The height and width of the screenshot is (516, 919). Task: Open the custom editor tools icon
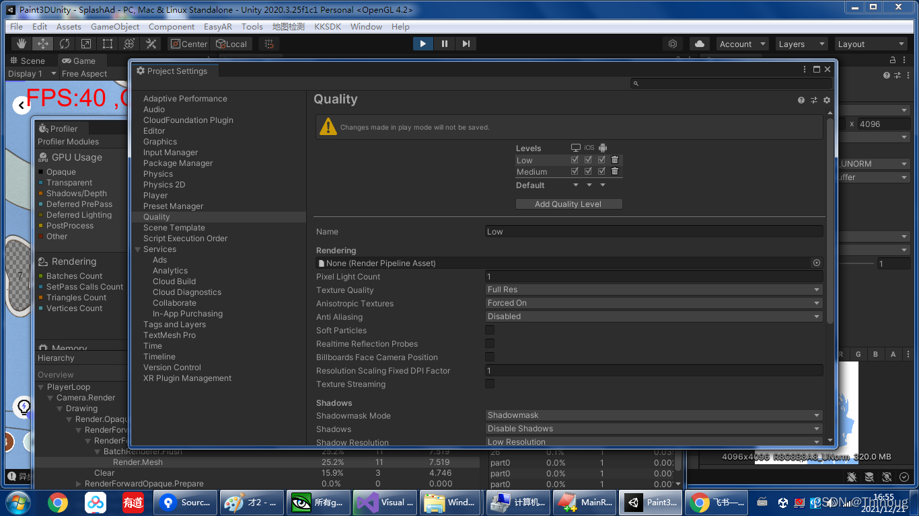point(151,44)
